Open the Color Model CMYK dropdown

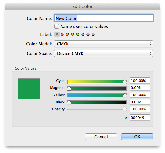[104, 44]
